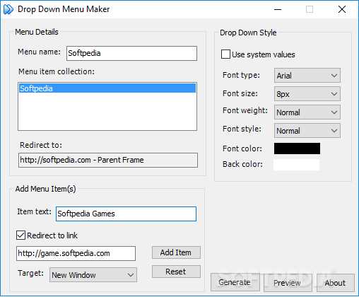359x297 pixels.
Task: Click the Redirect to field showing Parent Frame
Action: click(x=108, y=160)
